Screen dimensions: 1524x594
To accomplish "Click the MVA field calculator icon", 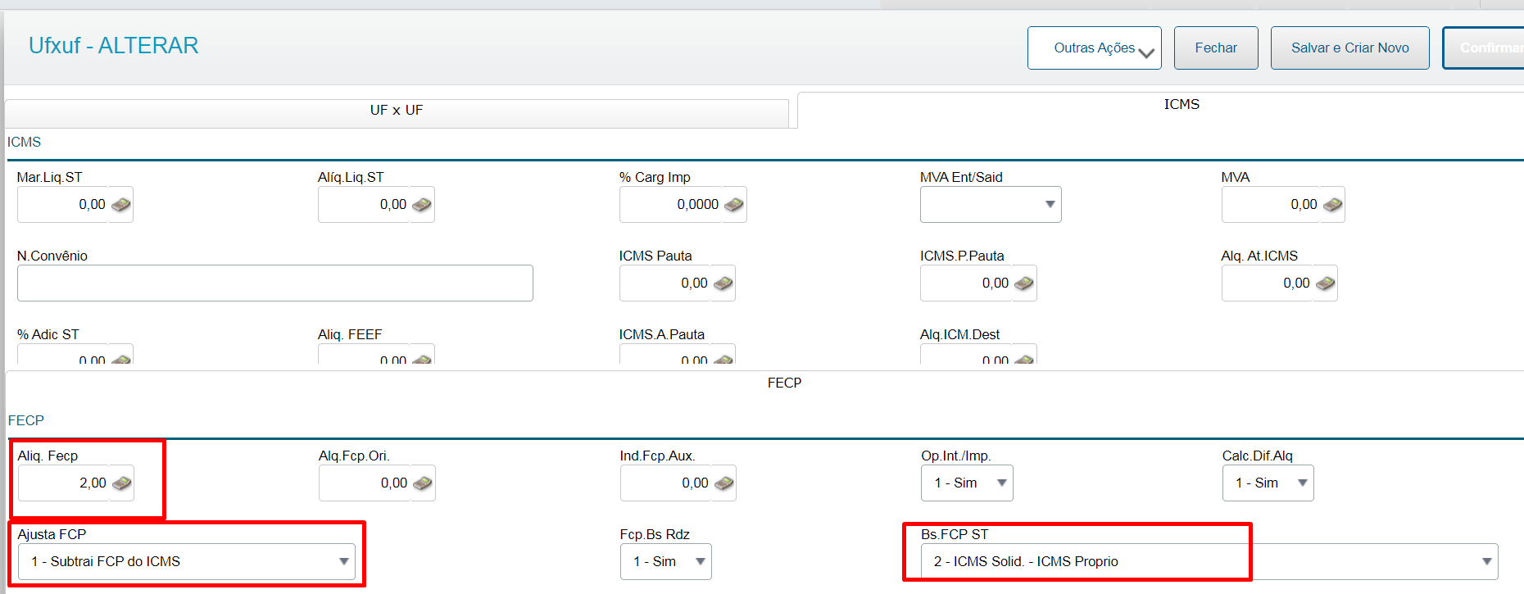I will tap(1332, 205).
